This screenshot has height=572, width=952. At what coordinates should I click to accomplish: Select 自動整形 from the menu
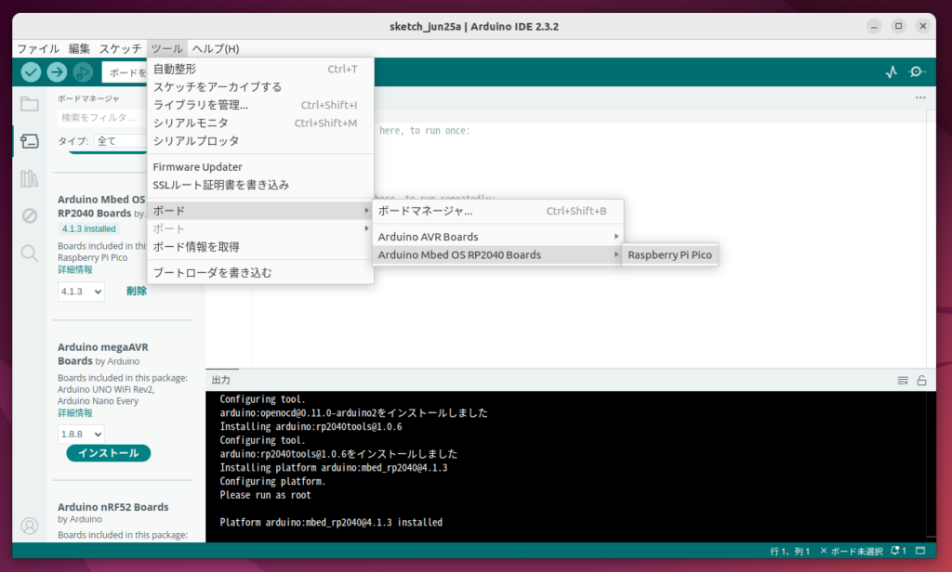(260, 69)
